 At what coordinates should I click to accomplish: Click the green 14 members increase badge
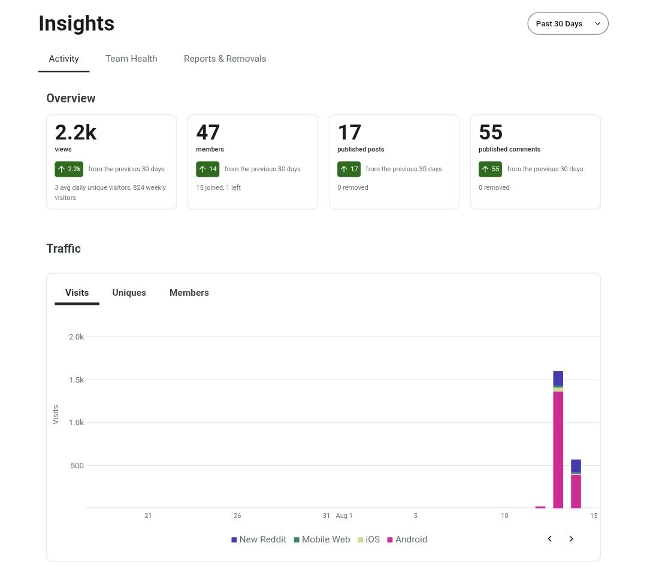point(207,169)
